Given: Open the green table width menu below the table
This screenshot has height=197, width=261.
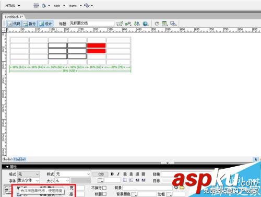Looking at the screenshot, I should (x=70, y=71).
